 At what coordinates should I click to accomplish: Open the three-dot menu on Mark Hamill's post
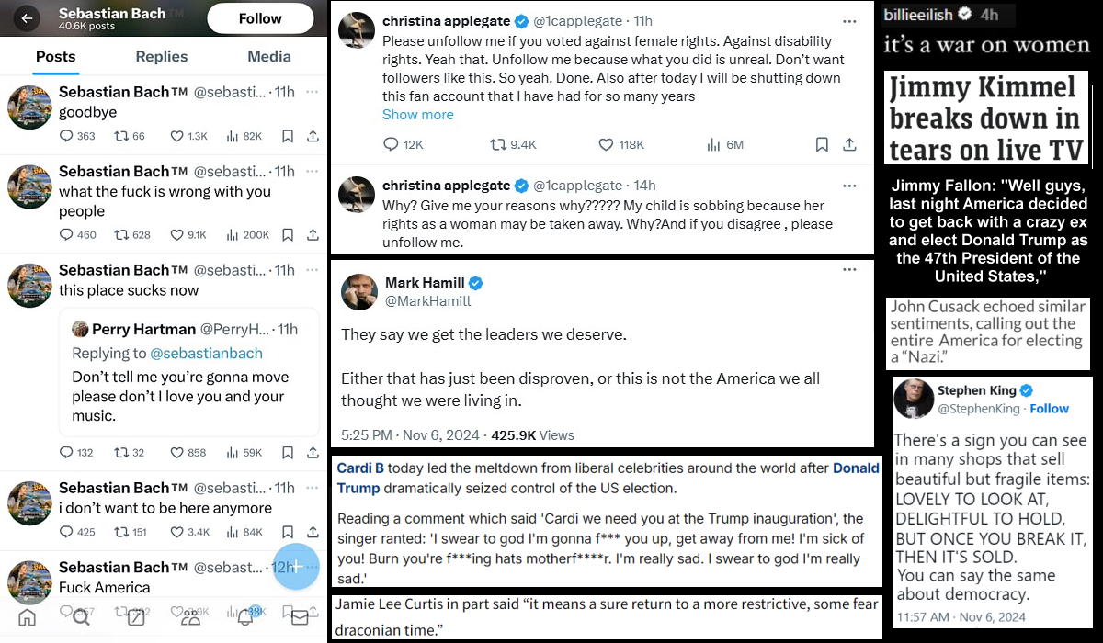point(850,271)
